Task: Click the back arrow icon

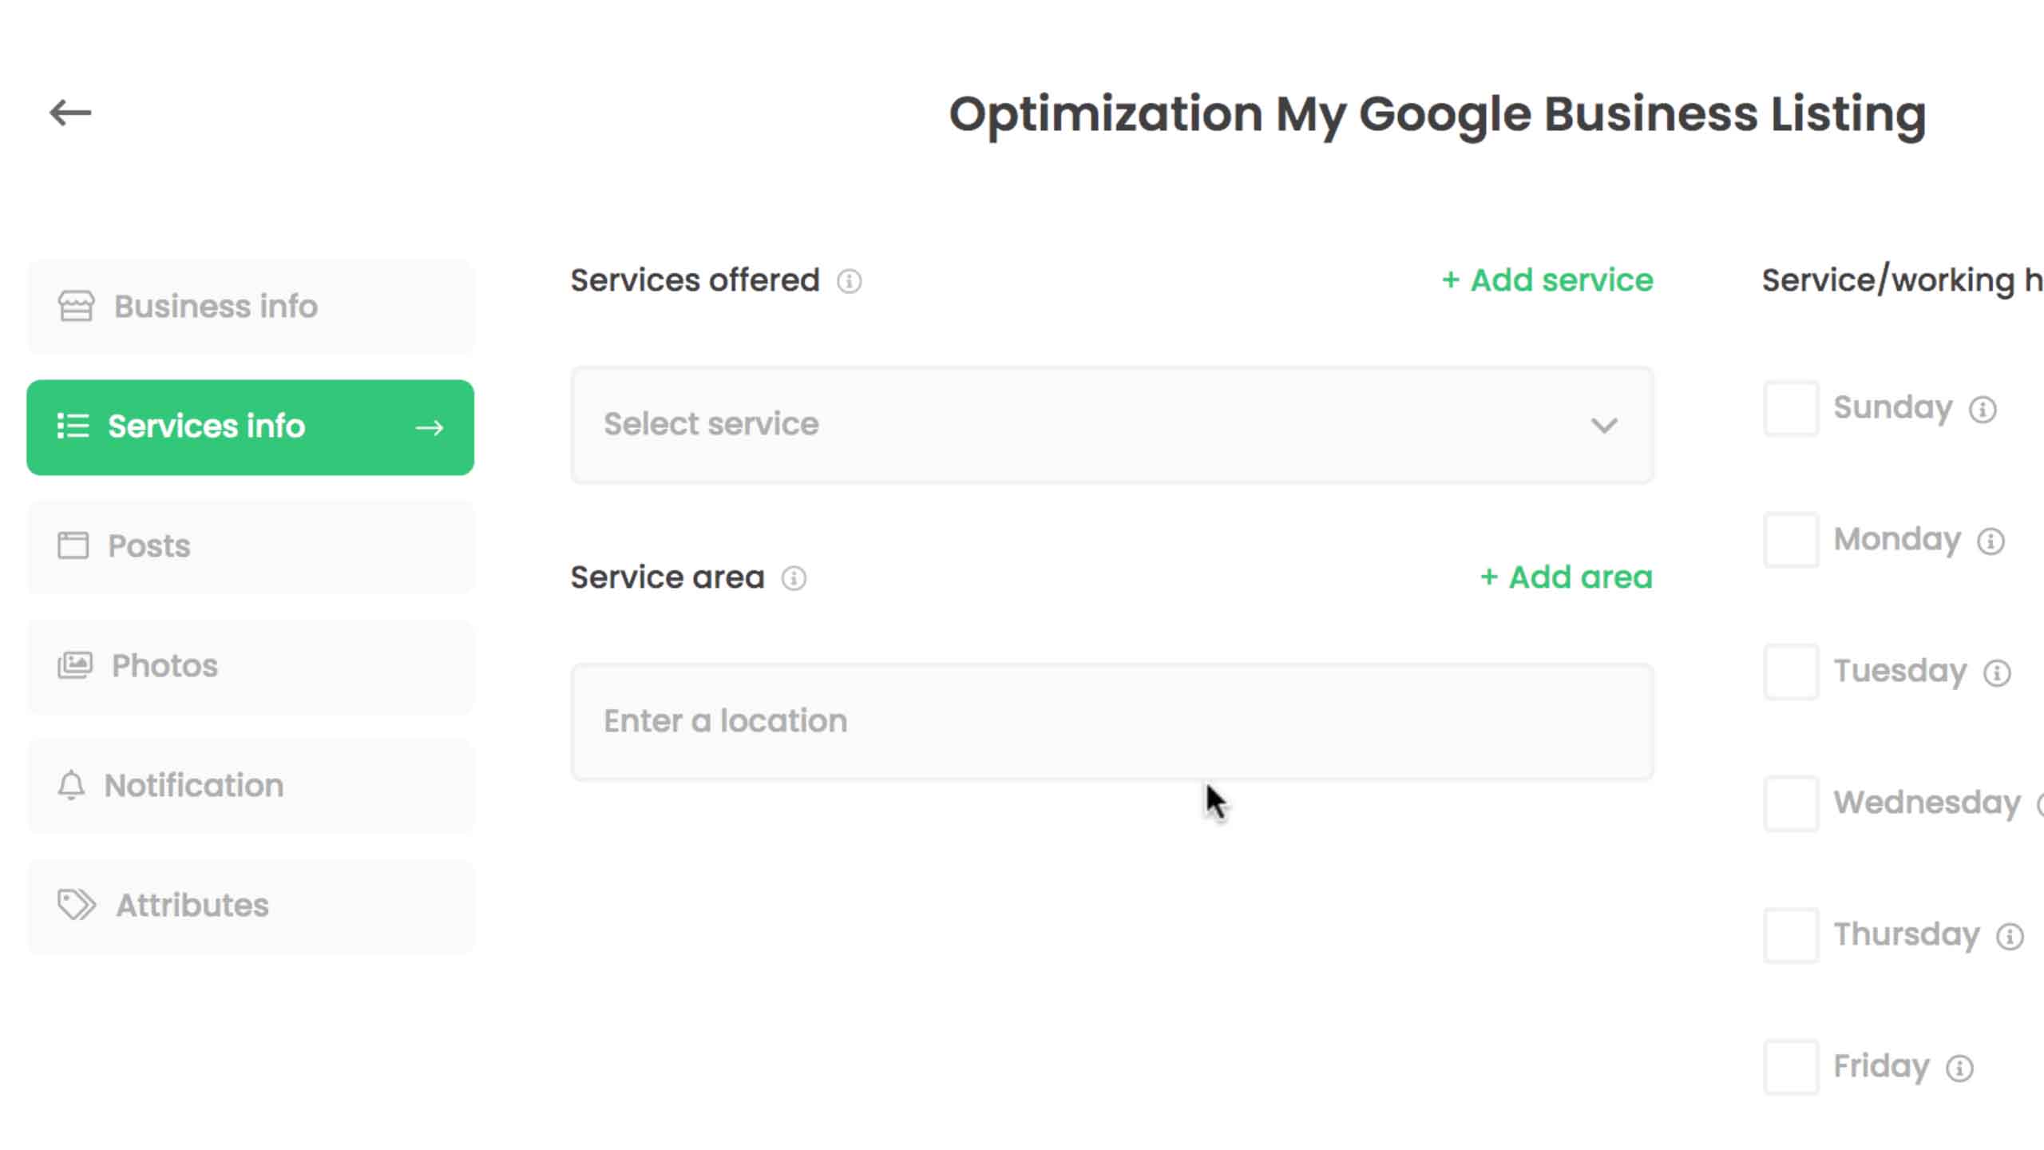Action: coord(70,113)
